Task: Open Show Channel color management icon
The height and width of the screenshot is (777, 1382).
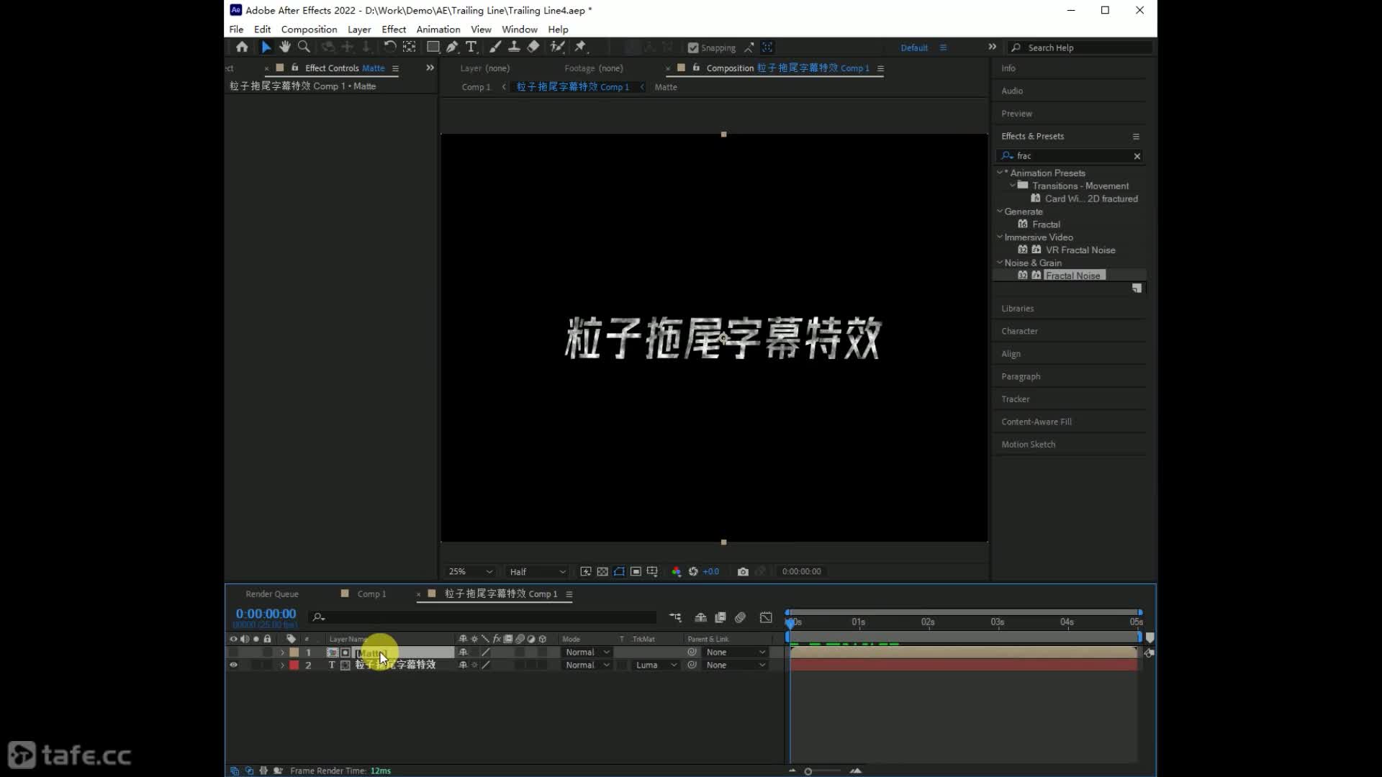Action: (x=677, y=571)
